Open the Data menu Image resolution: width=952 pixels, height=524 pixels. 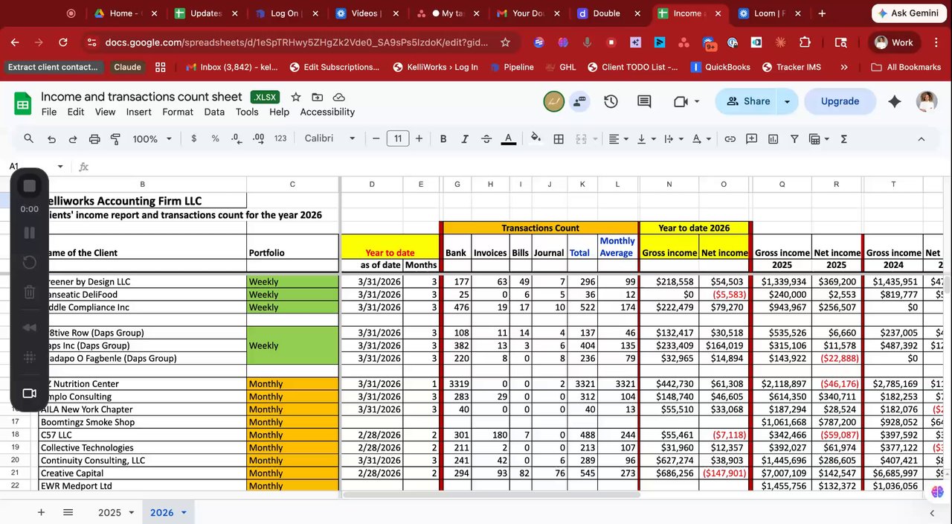214,112
